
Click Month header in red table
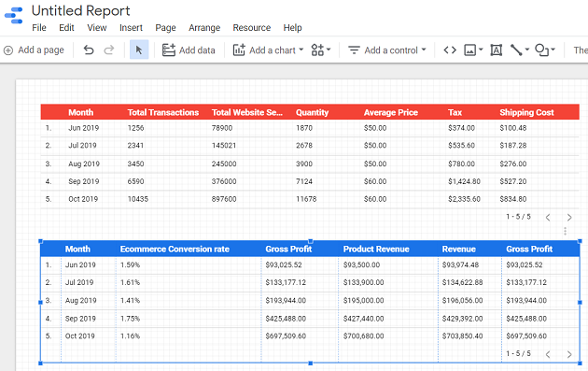(x=80, y=112)
